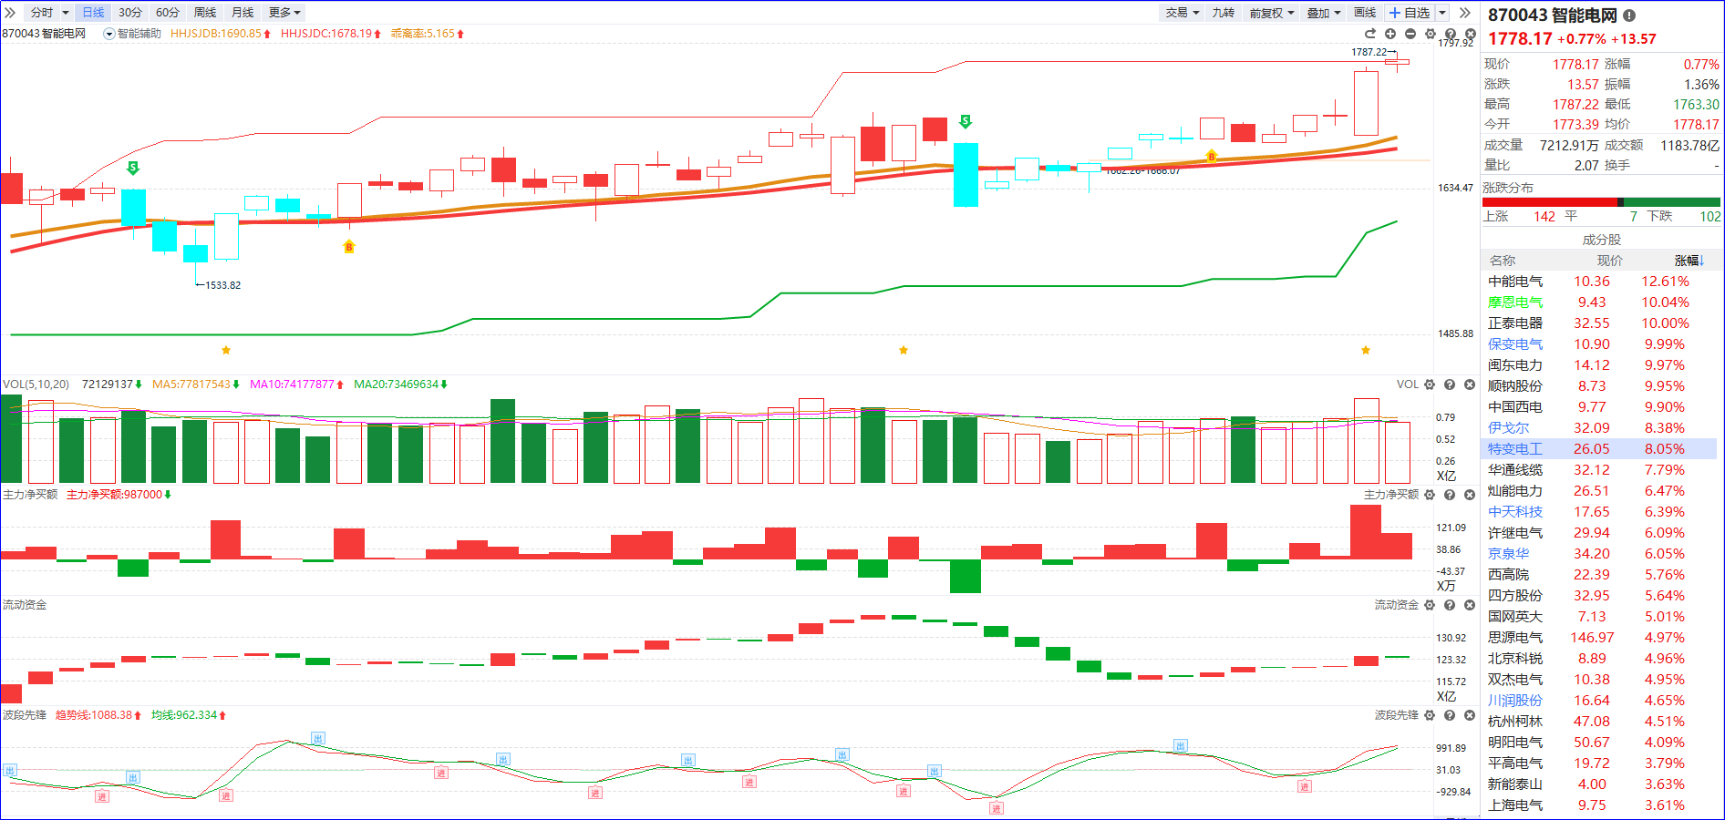Open settings gear for VOL indicator
The height and width of the screenshot is (820, 1725).
point(1430,384)
